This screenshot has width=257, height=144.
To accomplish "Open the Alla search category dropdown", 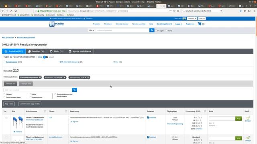I will tap(92, 30).
